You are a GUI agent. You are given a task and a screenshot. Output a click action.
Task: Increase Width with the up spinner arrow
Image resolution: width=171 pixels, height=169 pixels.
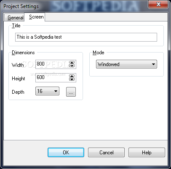click(72, 63)
